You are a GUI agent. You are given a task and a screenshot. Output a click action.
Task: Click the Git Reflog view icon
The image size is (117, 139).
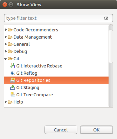pyautogui.click(x=13, y=73)
